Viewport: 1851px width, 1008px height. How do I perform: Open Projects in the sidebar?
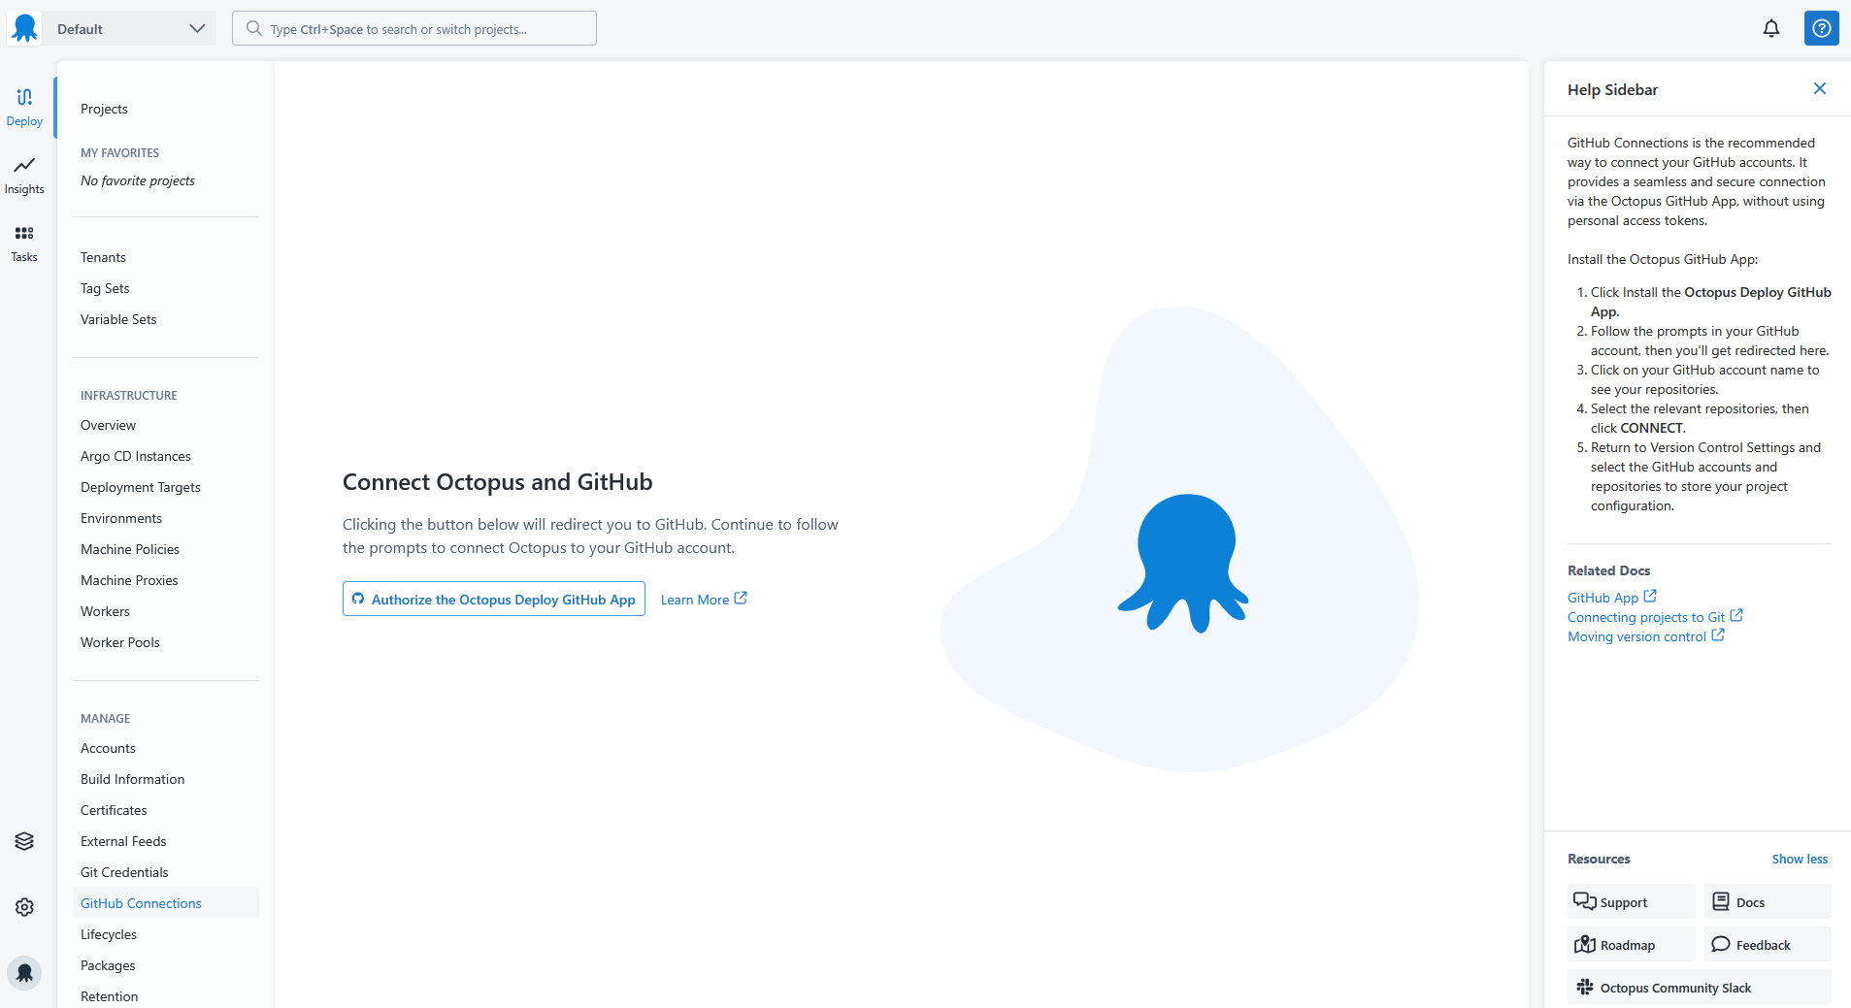coord(104,109)
